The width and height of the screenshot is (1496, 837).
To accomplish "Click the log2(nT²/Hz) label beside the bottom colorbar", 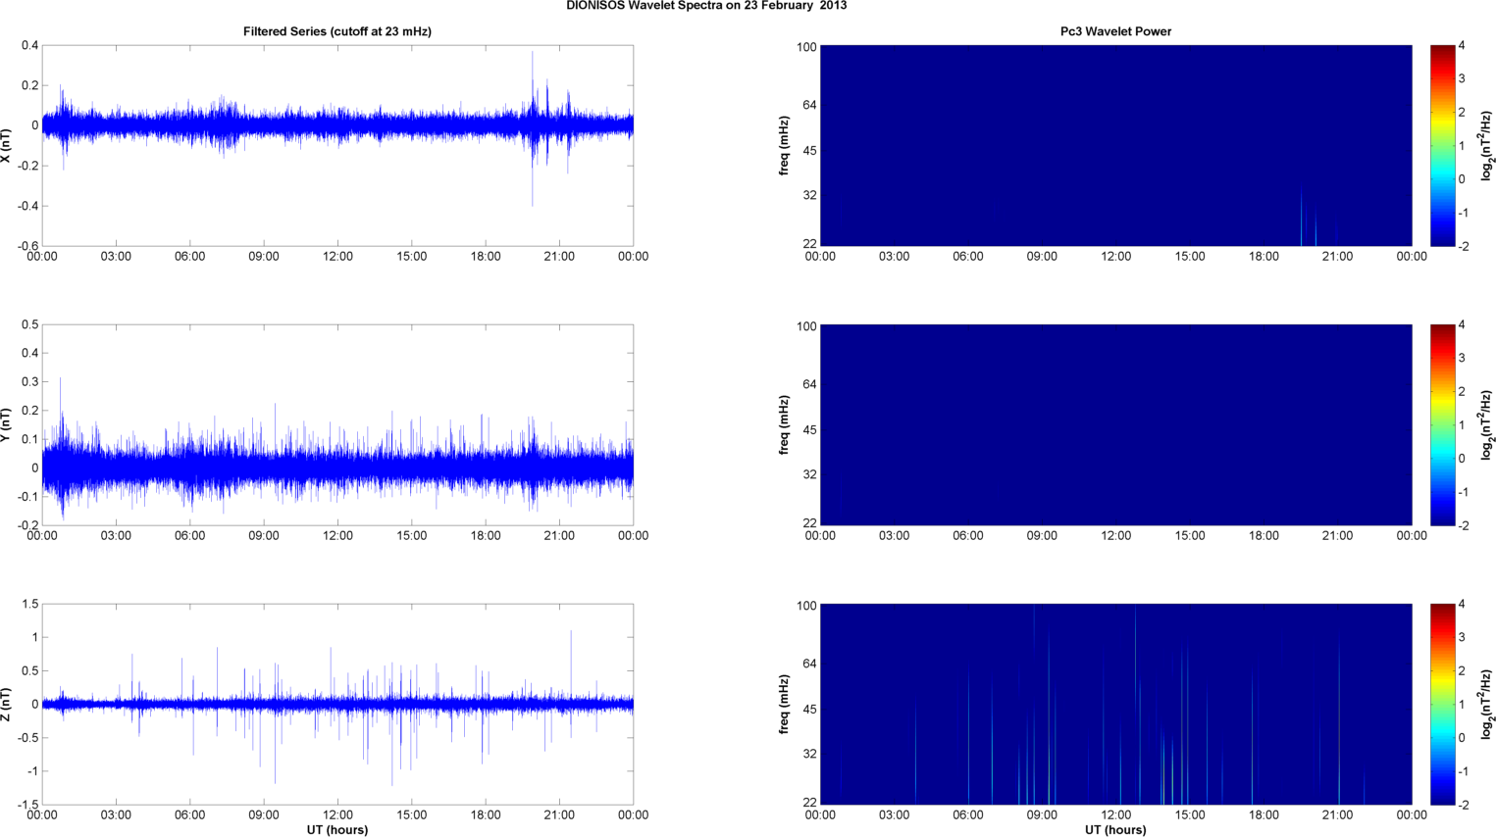I will pos(1486,704).
